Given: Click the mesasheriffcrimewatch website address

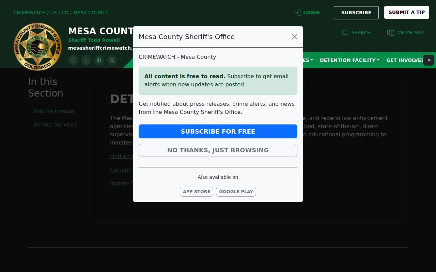Looking at the screenshot, I should pos(100,48).
